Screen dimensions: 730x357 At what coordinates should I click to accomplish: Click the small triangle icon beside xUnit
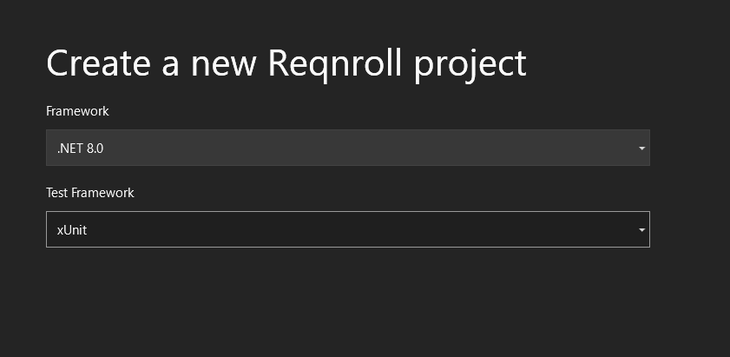point(641,230)
